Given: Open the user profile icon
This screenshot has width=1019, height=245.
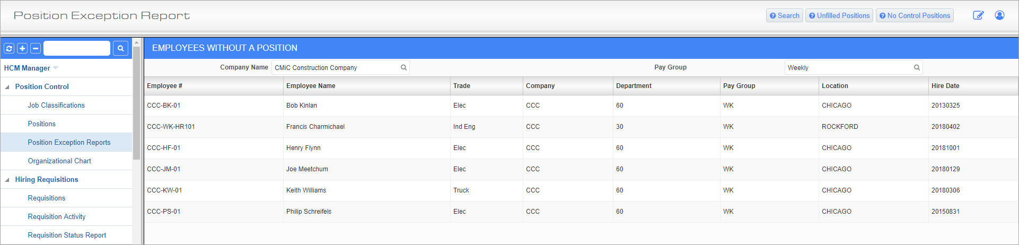Looking at the screenshot, I should tap(999, 15).
